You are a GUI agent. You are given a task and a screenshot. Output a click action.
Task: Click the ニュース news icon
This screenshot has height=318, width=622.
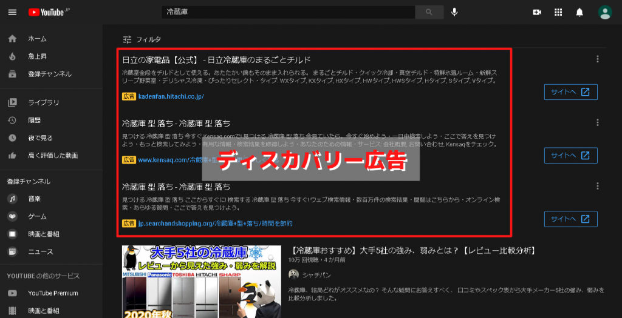12,251
